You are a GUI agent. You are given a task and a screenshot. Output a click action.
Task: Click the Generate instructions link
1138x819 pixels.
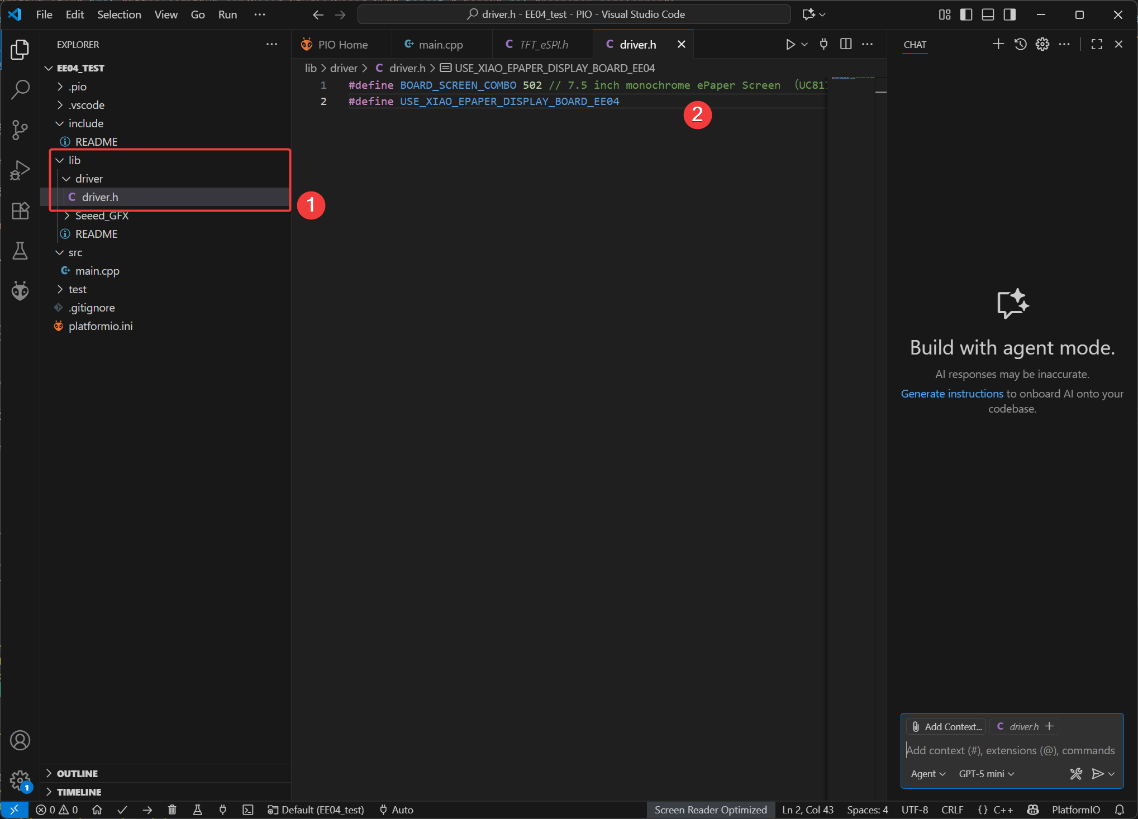(952, 394)
